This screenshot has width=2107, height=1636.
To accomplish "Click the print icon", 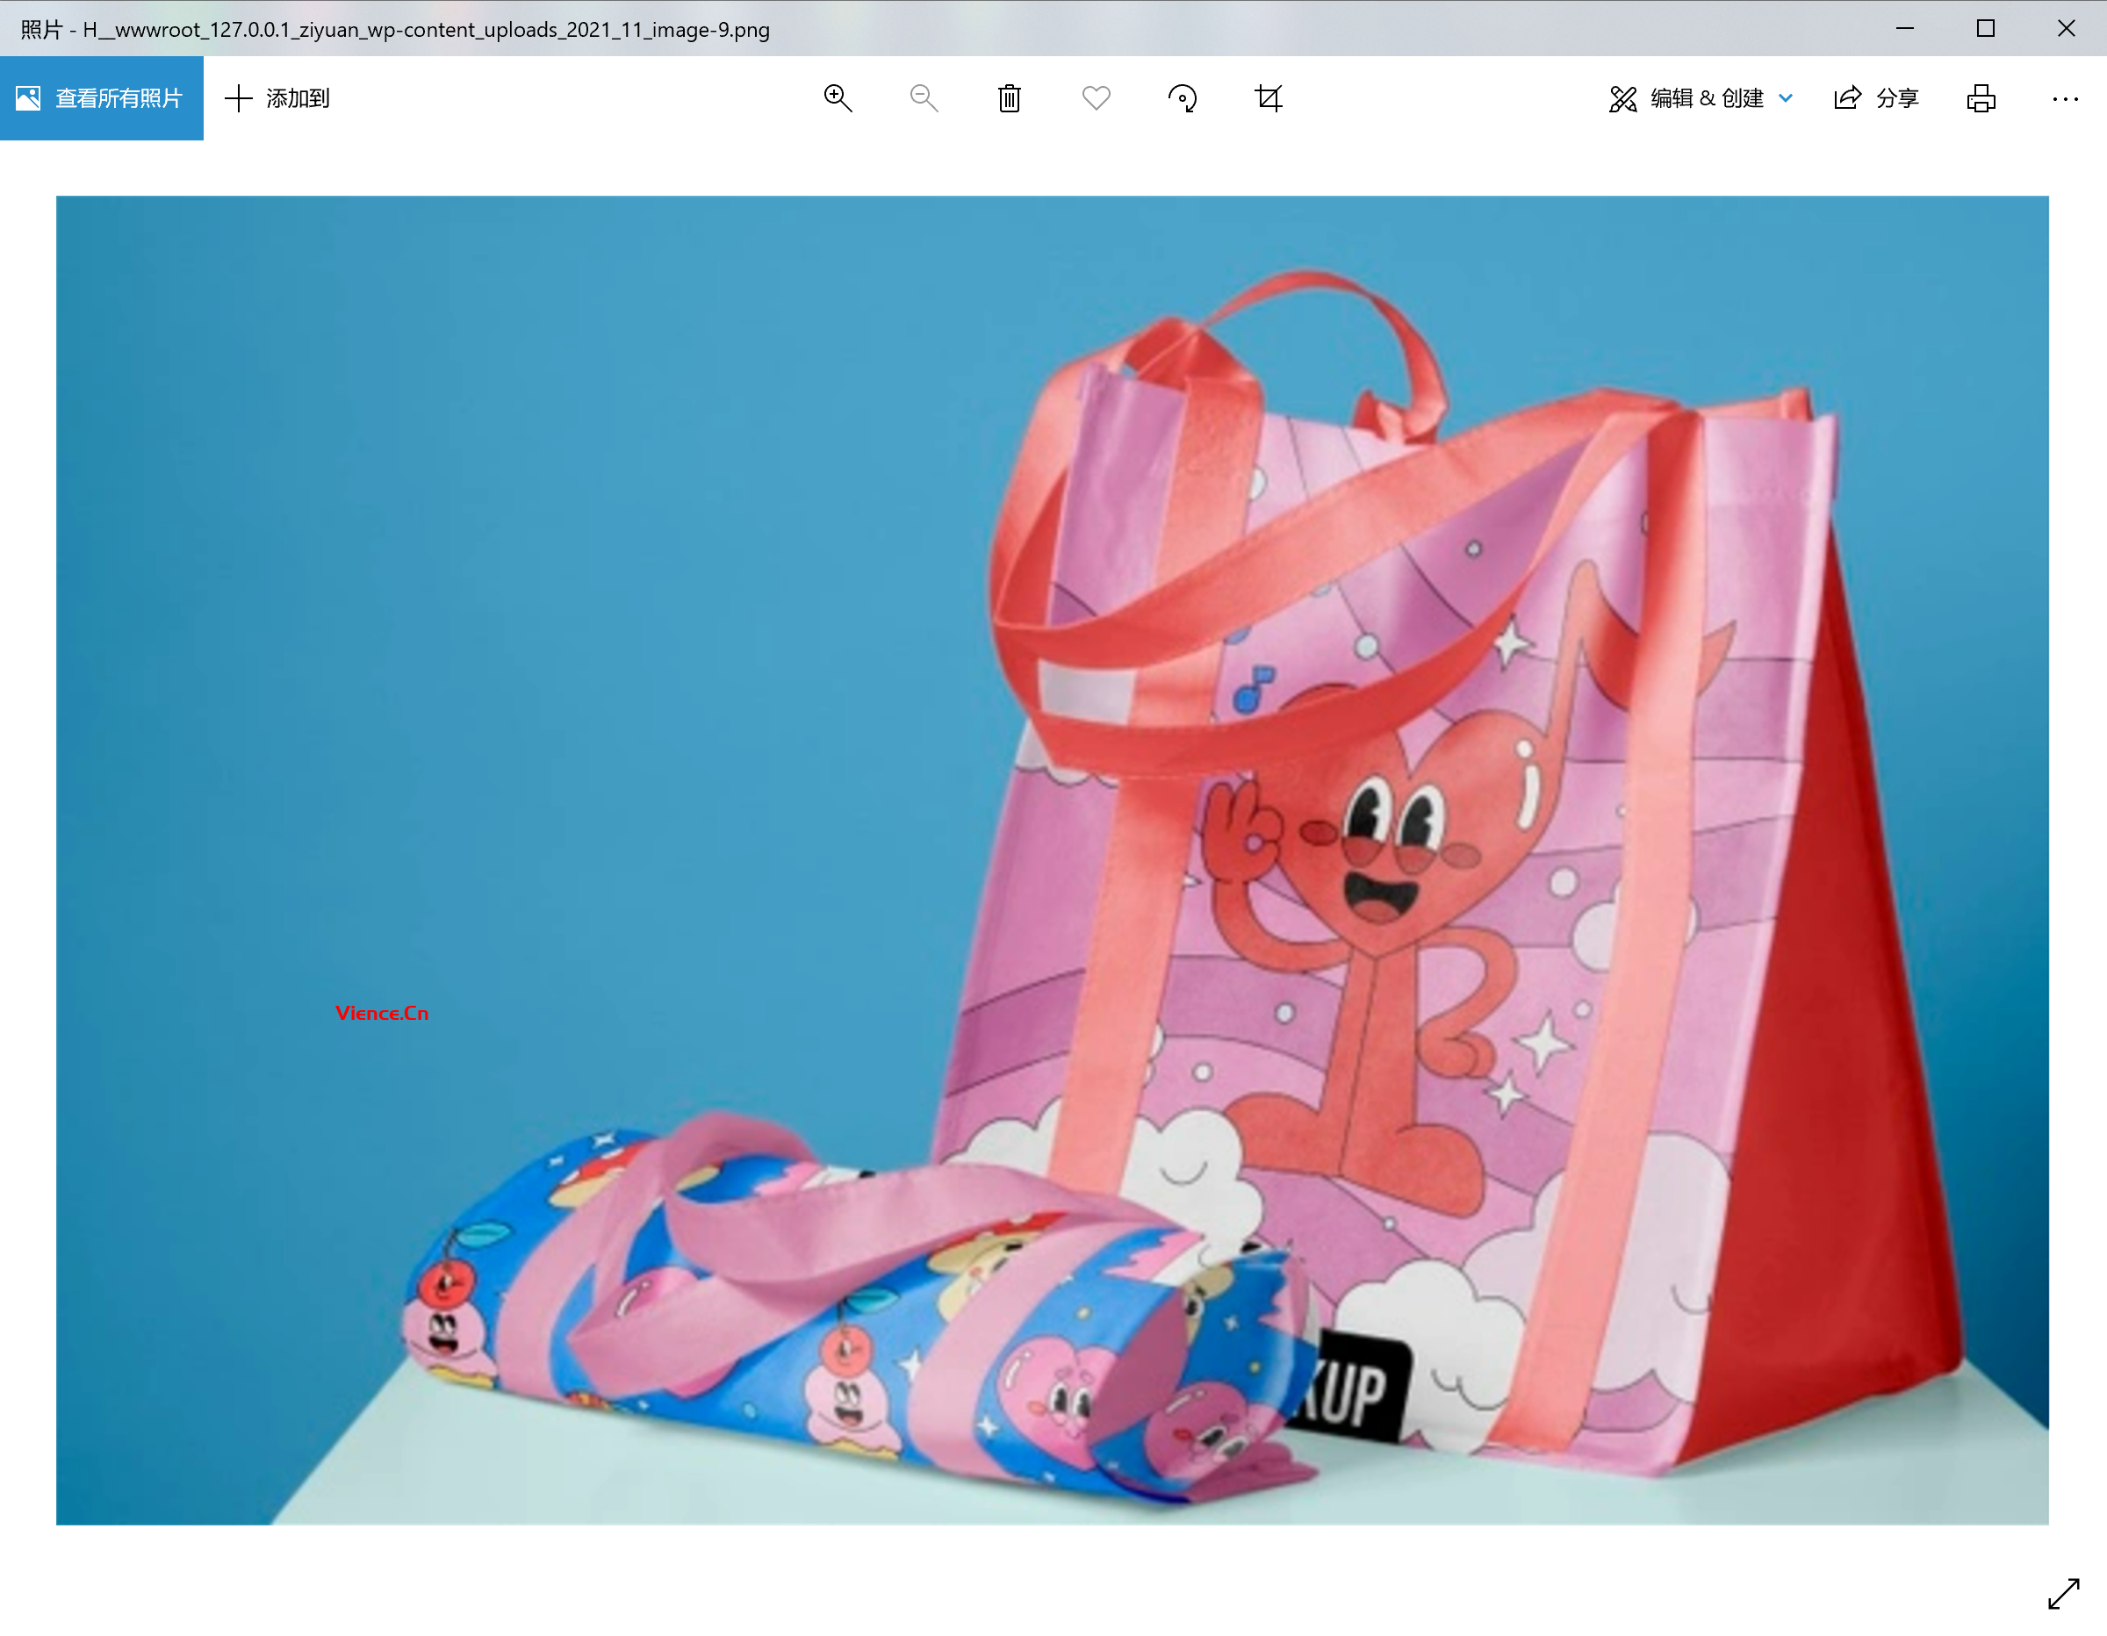I will (x=1981, y=98).
